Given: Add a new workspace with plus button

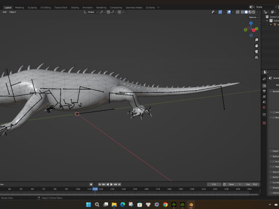Looking at the screenshot, I should [158, 8].
